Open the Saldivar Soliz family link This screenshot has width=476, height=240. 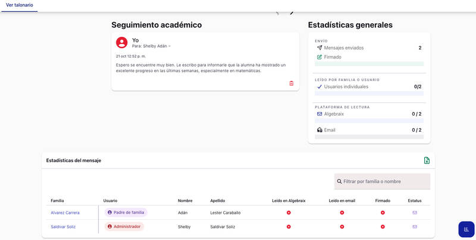[x=64, y=227]
